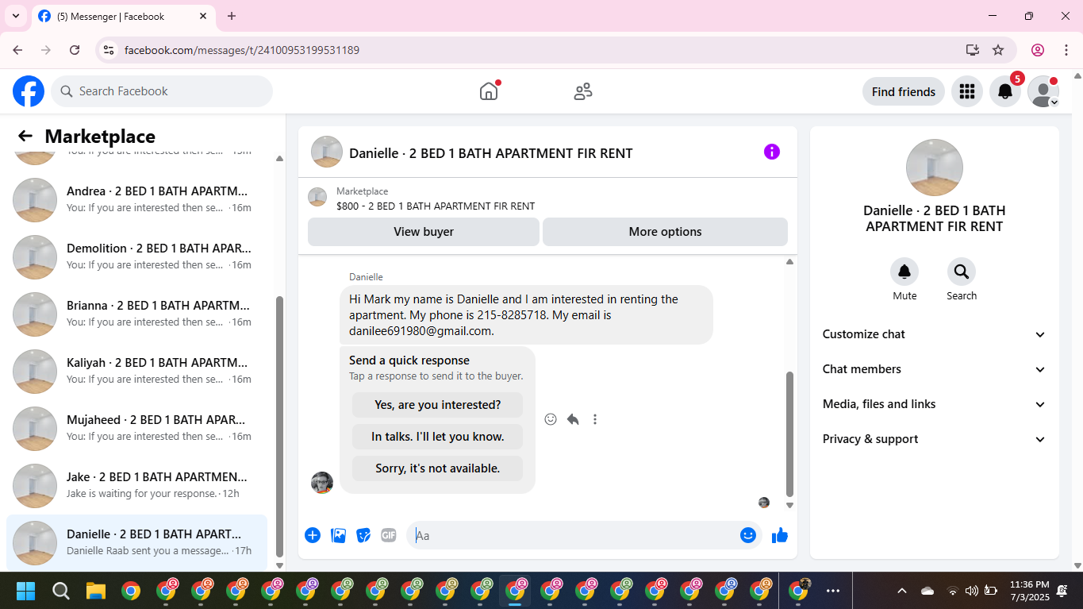This screenshot has width=1083, height=609.
Task: Expand Chat members section
Action: (x=935, y=369)
